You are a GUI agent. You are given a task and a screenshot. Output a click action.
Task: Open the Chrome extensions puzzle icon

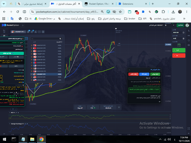(x=163, y=12)
